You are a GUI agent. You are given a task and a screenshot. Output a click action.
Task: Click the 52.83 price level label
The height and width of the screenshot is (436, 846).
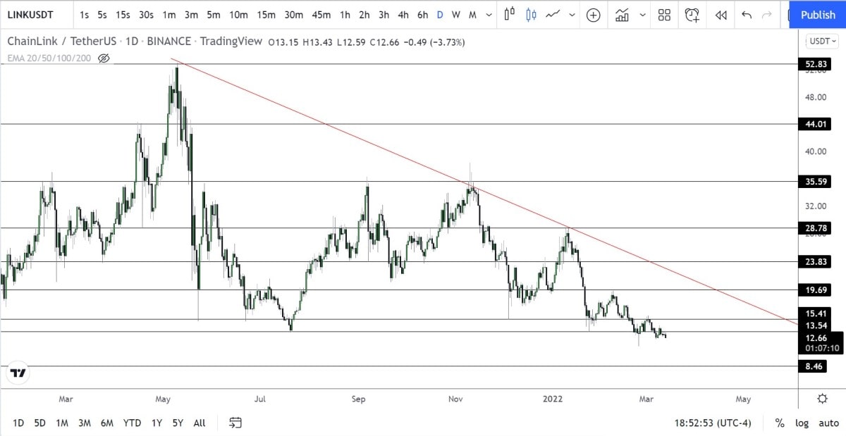pyautogui.click(x=816, y=65)
